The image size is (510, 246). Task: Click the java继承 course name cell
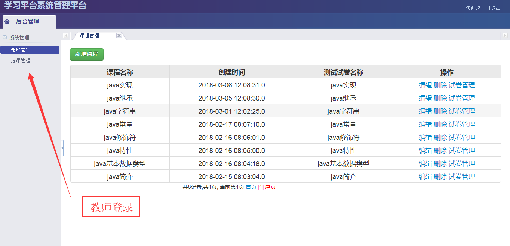point(120,98)
